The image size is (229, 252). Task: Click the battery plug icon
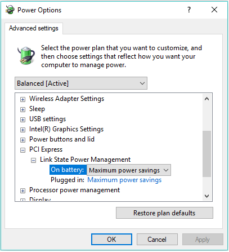26,56
